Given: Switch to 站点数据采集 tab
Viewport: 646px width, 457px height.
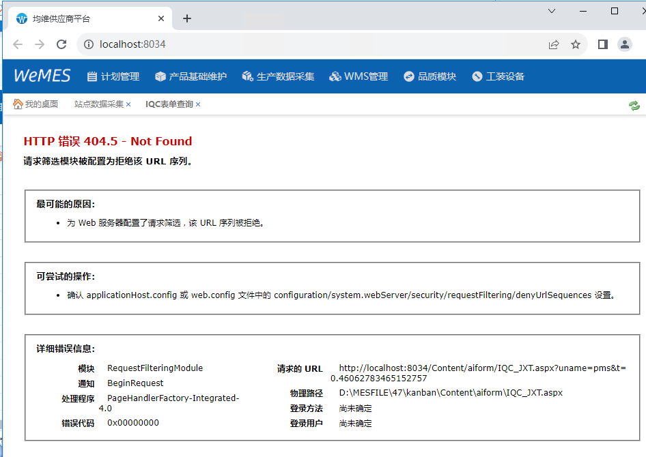Looking at the screenshot, I should tap(99, 104).
